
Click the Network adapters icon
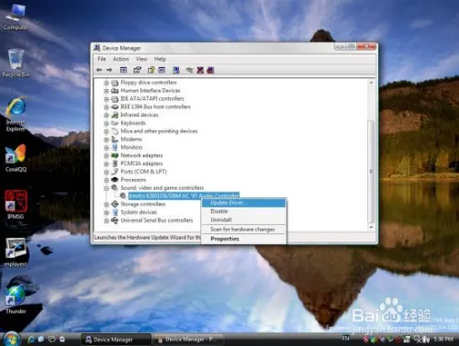click(115, 155)
